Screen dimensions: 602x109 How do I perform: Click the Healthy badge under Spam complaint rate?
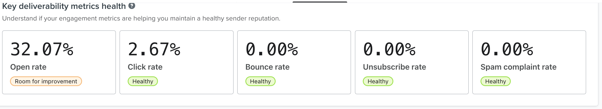[495, 81]
